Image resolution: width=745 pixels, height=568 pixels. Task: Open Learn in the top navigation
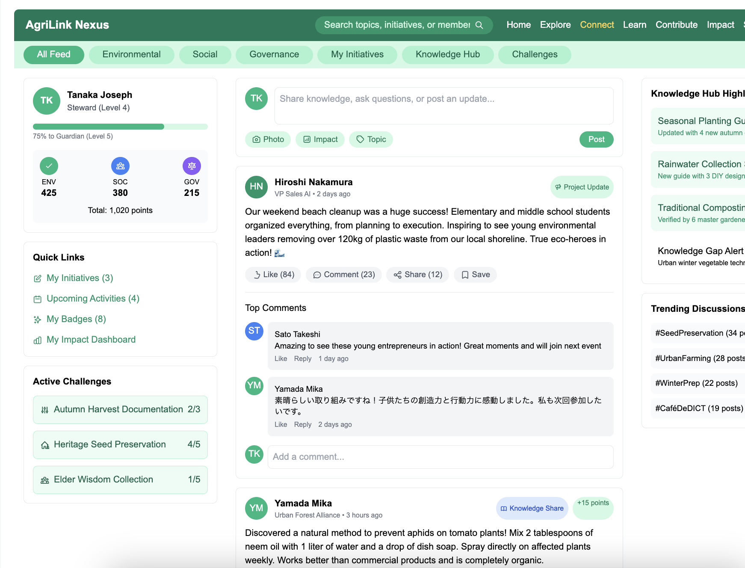(x=635, y=25)
